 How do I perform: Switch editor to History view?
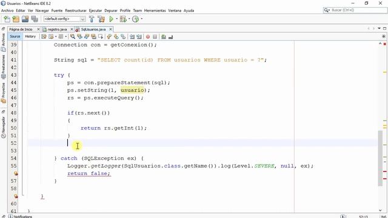click(x=30, y=36)
